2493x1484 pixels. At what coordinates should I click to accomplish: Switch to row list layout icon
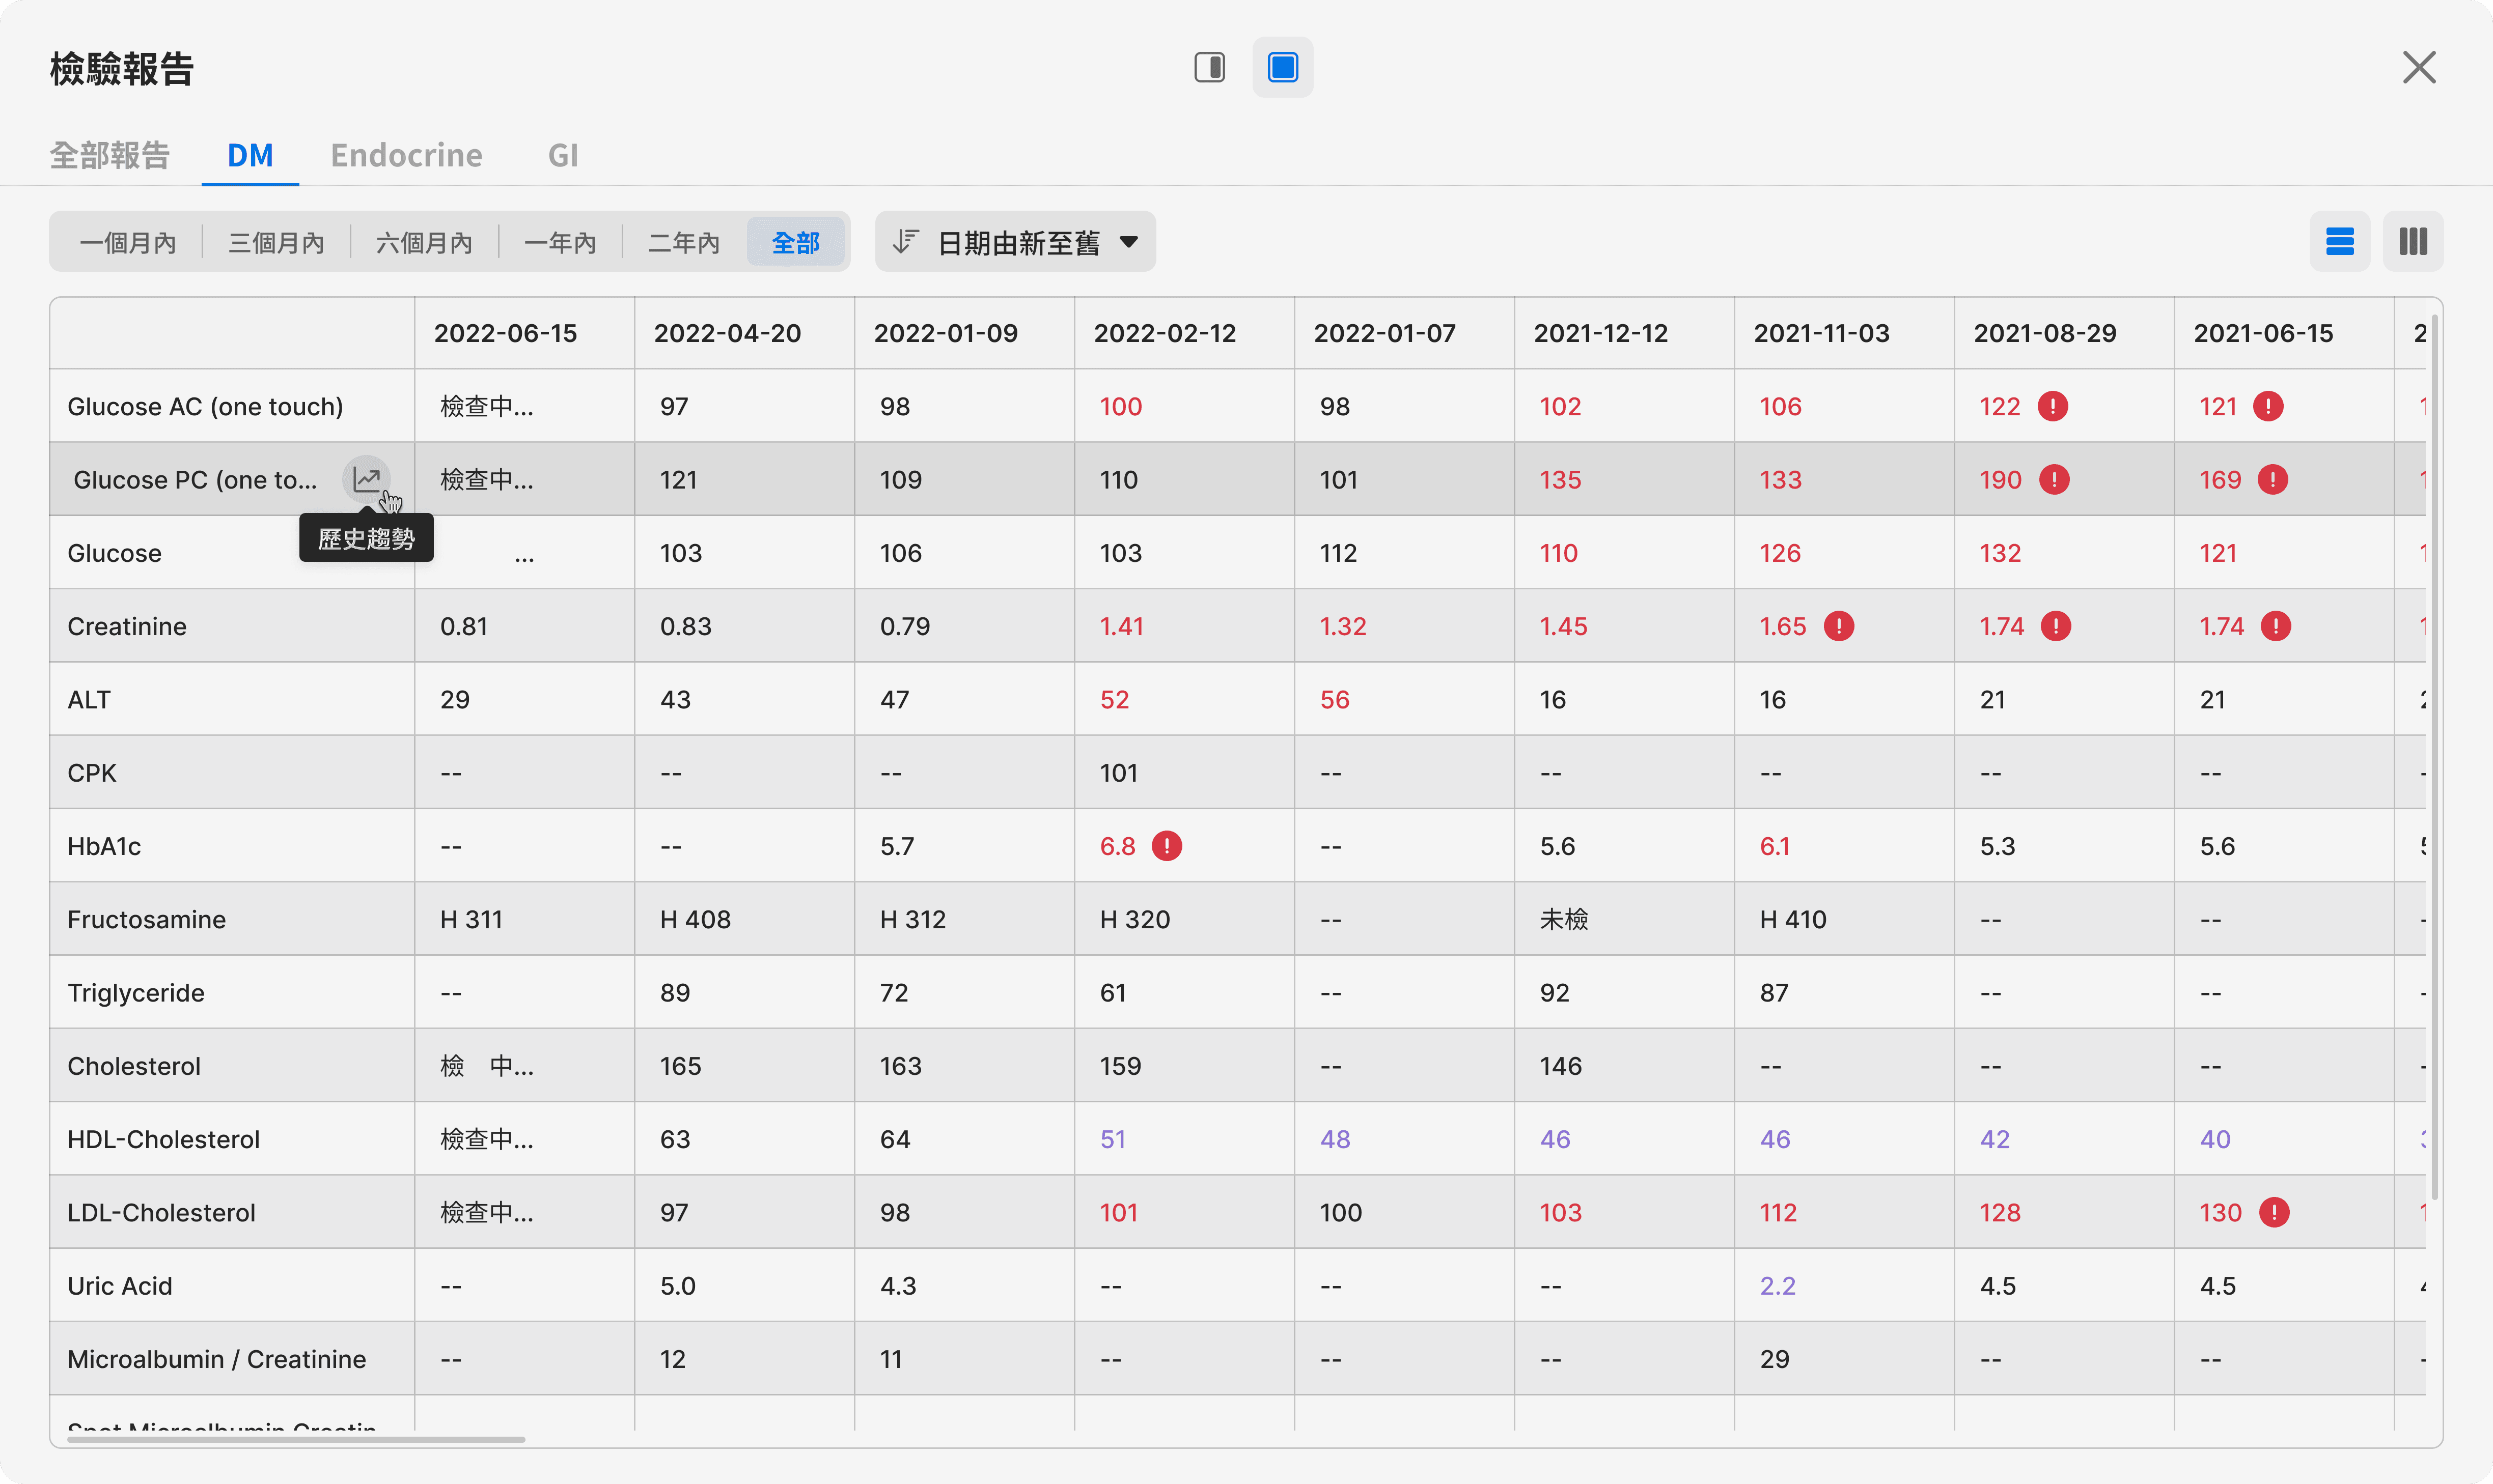coord(2339,241)
